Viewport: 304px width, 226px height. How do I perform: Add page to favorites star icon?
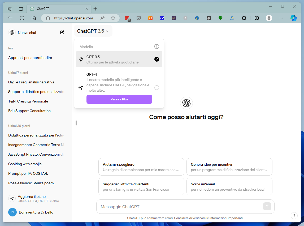[x=113, y=18]
